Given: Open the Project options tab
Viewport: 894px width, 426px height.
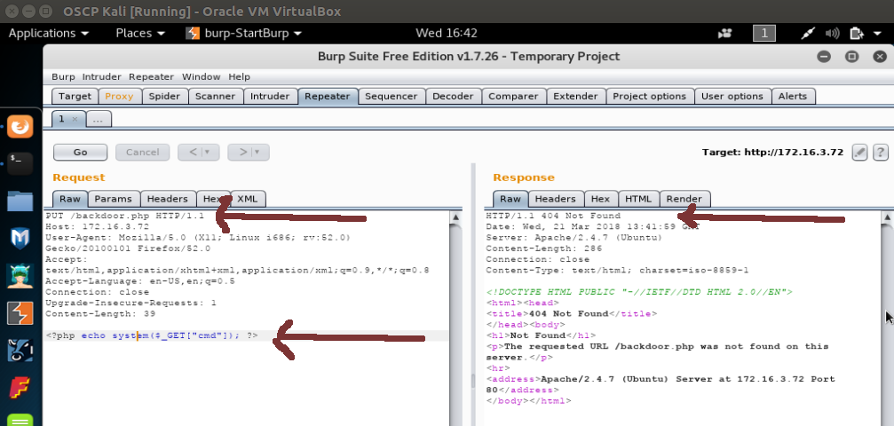Looking at the screenshot, I should (649, 97).
